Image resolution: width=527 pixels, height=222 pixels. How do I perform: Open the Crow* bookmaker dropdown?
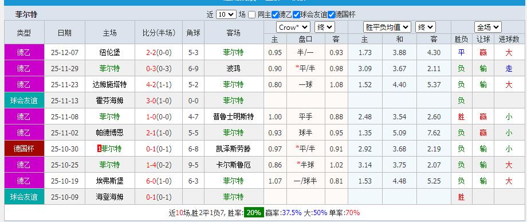(x=293, y=27)
